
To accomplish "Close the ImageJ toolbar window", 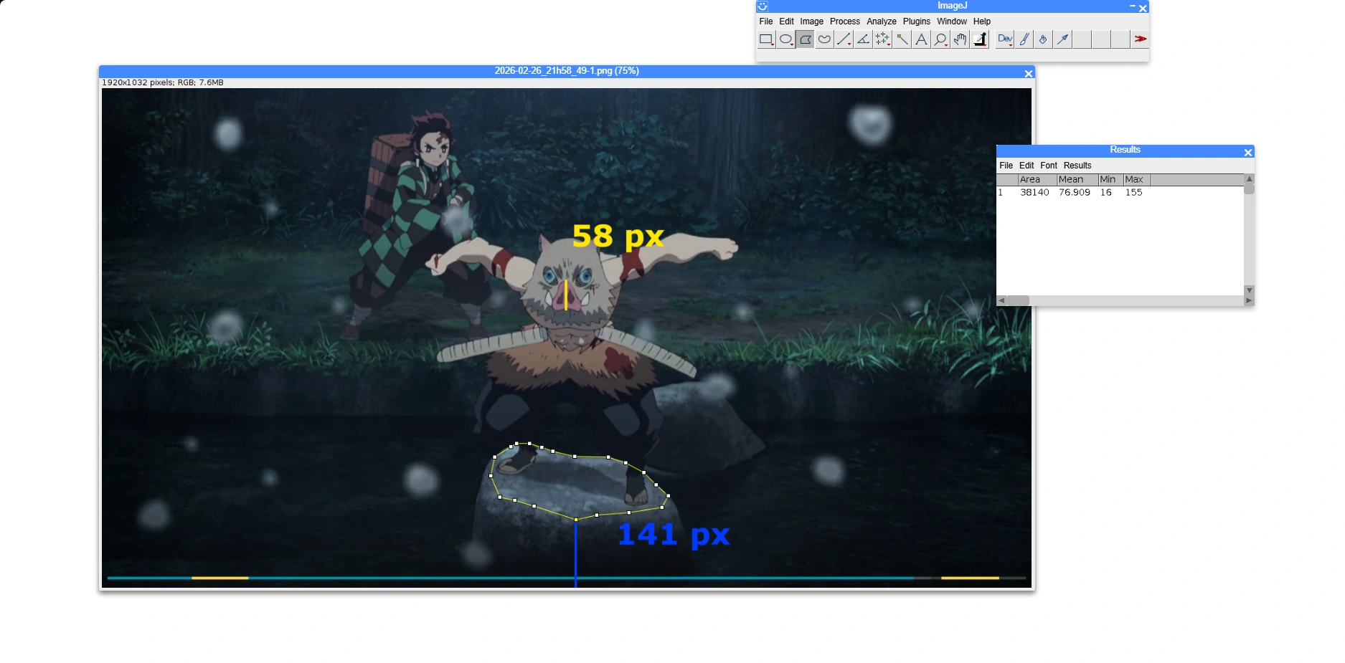I will click(x=1143, y=9).
